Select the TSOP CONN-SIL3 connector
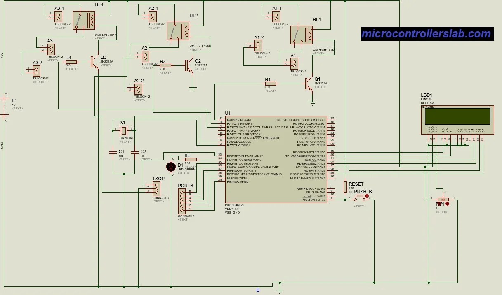Screen dimensions: 502x295 (156, 188)
